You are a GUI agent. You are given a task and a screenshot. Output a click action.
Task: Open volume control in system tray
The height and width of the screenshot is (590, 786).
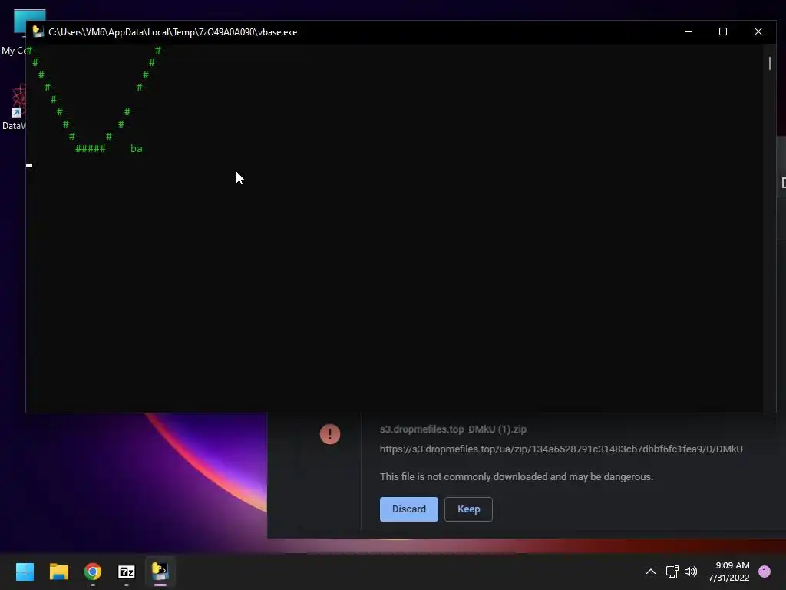[691, 572]
